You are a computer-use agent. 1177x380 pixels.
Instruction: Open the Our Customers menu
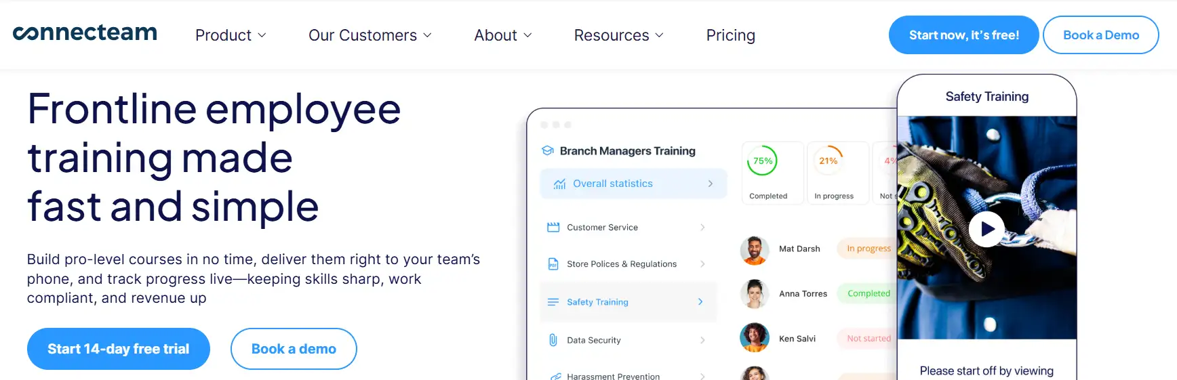click(x=370, y=35)
